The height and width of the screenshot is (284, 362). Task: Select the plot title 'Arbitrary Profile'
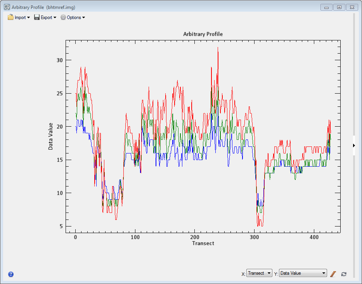point(203,34)
